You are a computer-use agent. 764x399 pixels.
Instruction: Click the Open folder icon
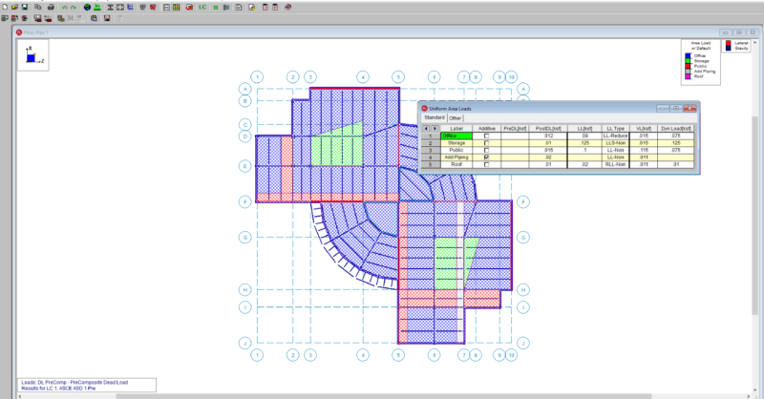click(x=14, y=7)
